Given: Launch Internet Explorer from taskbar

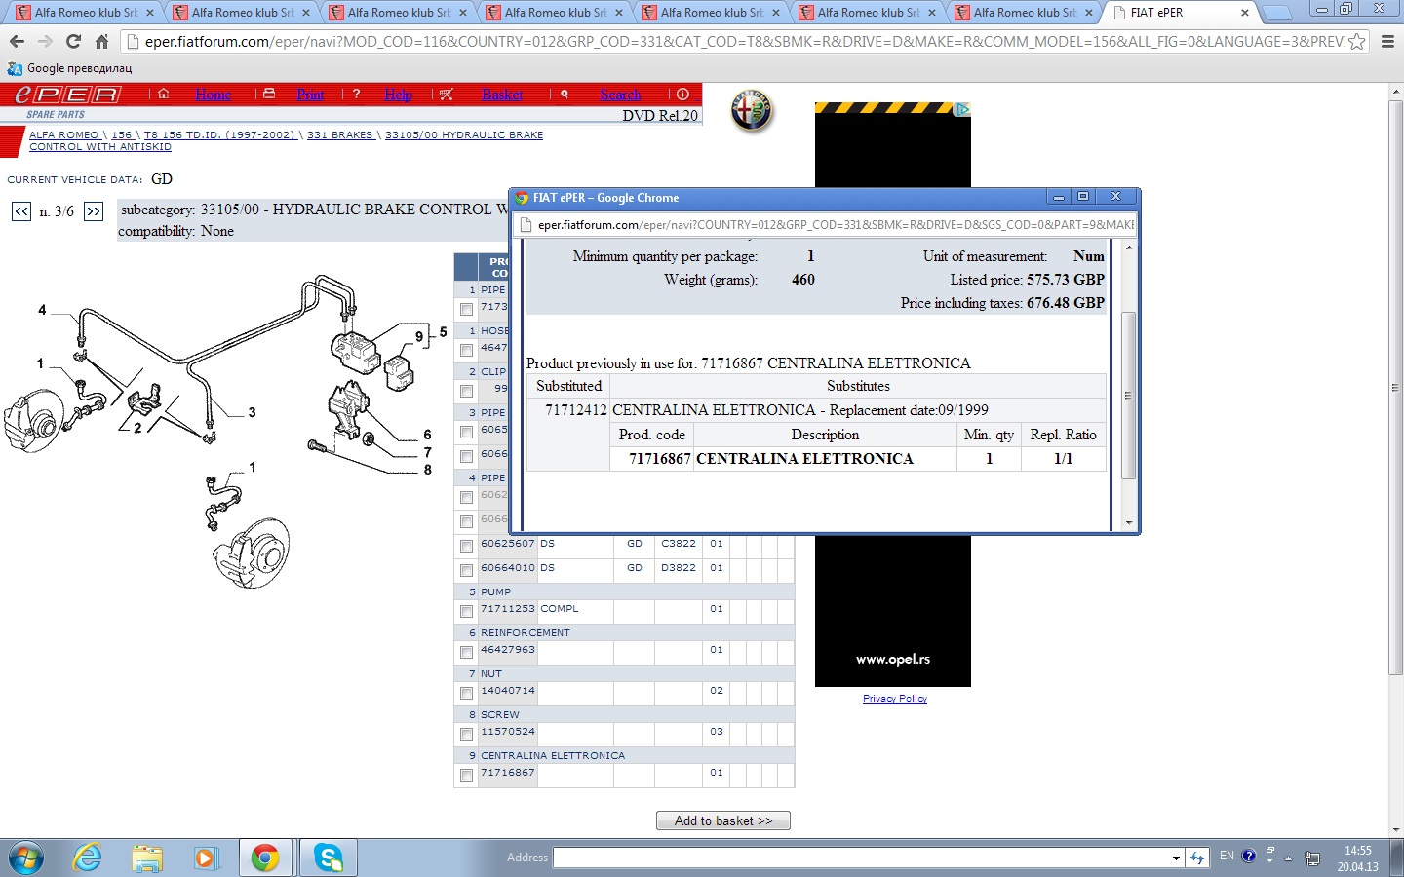Looking at the screenshot, I should (88, 858).
